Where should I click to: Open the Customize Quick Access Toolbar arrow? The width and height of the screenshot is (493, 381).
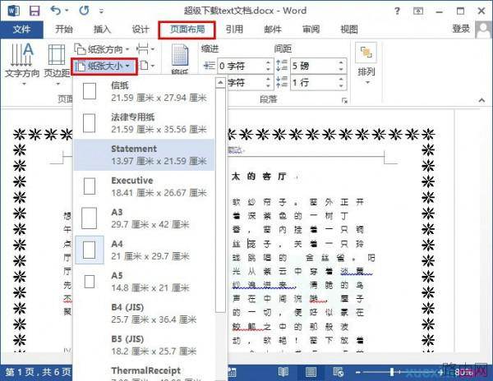(x=101, y=11)
